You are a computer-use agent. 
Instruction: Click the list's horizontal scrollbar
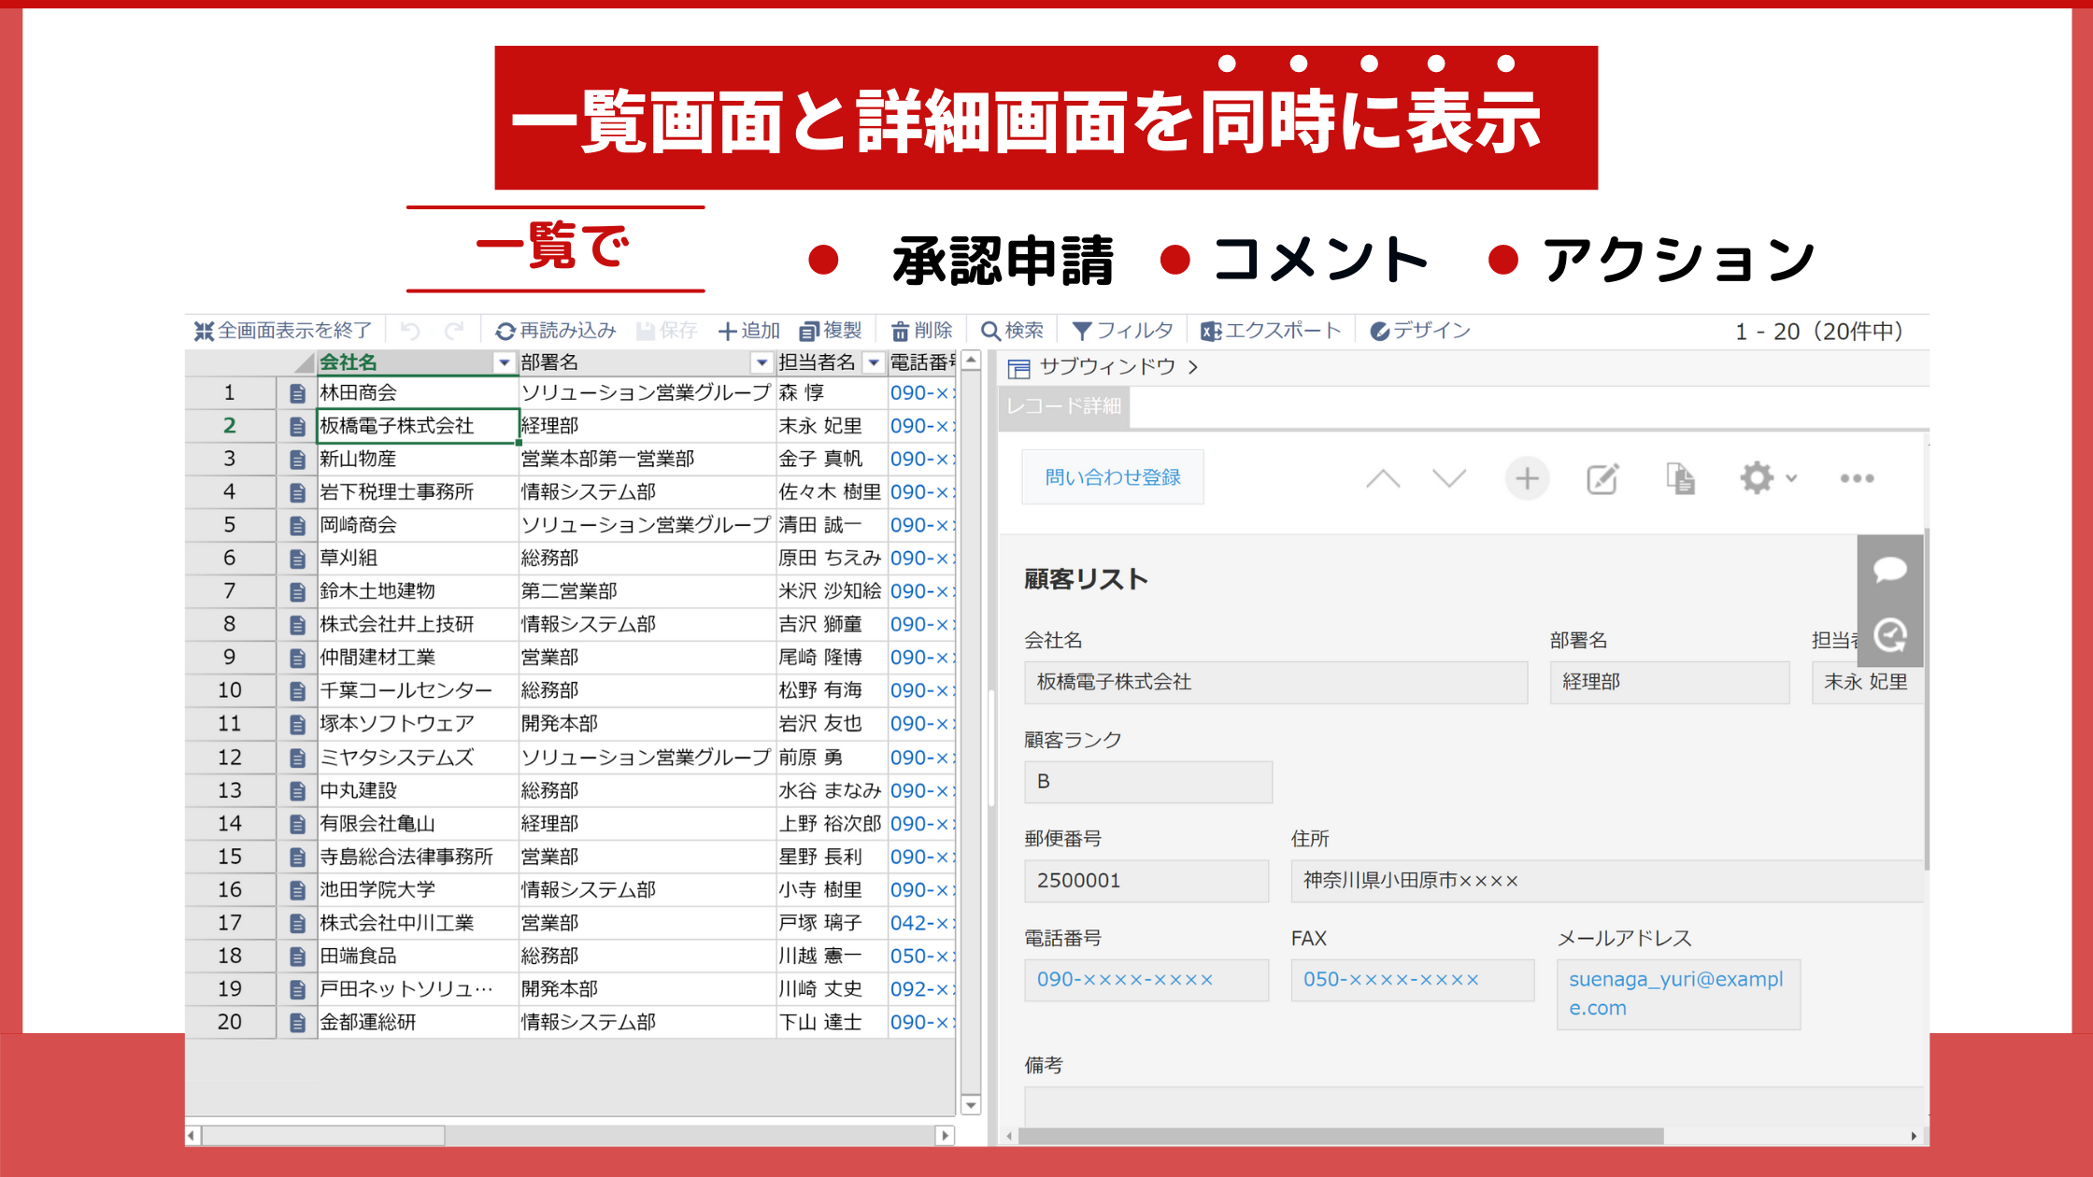tap(323, 1136)
